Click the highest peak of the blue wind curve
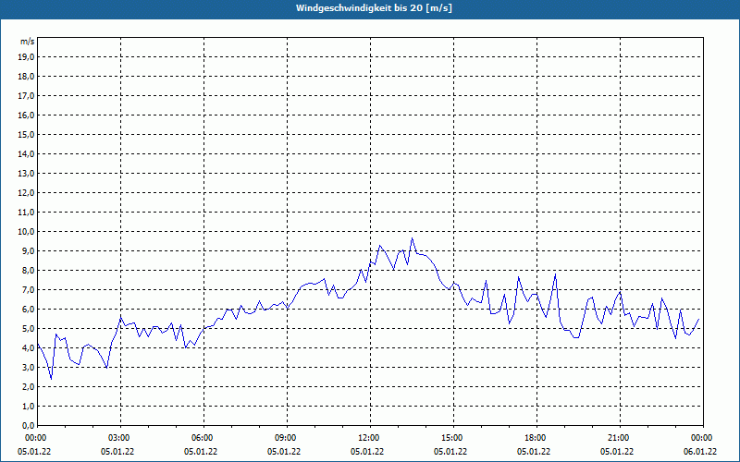The height and width of the screenshot is (462, 740). click(x=412, y=238)
